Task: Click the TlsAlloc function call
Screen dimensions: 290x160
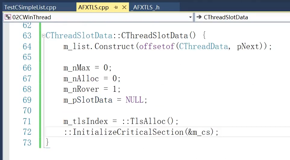Action: (148, 121)
